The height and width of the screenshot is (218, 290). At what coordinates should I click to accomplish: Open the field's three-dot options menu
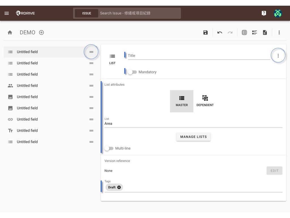click(278, 56)
